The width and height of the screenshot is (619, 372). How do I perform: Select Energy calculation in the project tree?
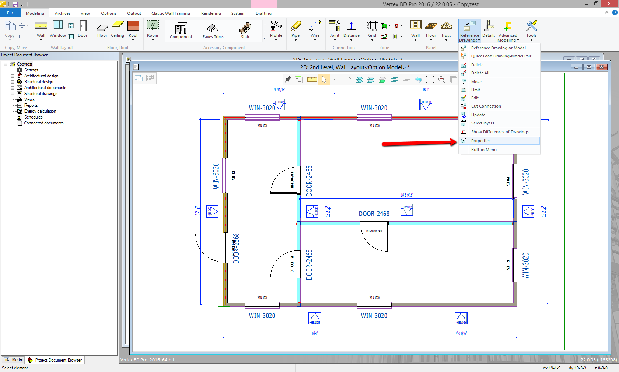[40, 111]
